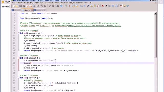Click the last toolbar icon with checkmark

[x=128, y=6]
